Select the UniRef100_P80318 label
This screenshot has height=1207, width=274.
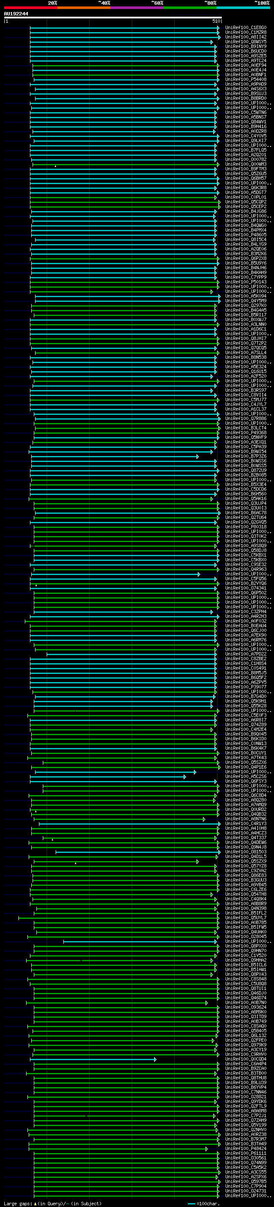point(246,527)
